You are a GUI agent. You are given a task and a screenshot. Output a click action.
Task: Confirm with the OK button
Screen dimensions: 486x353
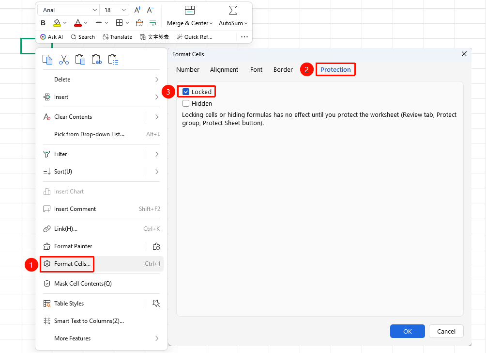coord(408,331)
